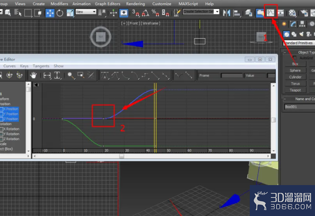The image size is (315, 216).
Task: Click the Teapot primitive button
Action: [x=295, y=90]
